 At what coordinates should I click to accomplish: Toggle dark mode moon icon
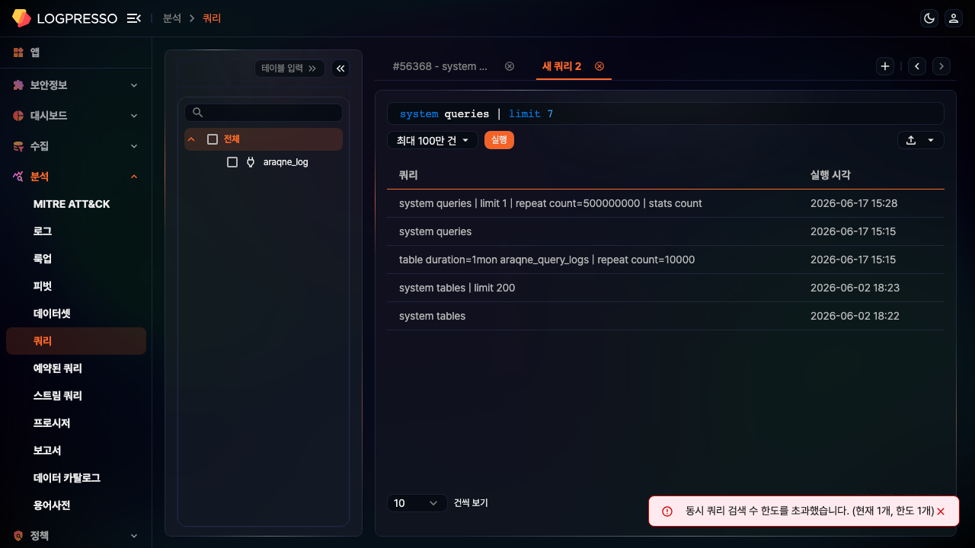tap(929, 18)
